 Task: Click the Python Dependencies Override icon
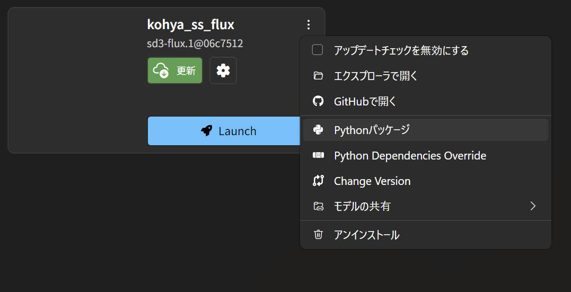click(318, 155)
